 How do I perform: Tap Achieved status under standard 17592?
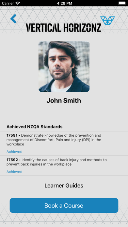pos(14,172)
